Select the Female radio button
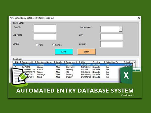The width and height of the screenshot is (151, 113). tap(53, 45)
